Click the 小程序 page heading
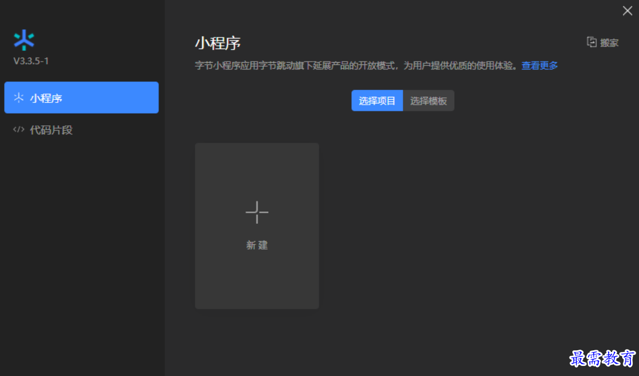Screen dimensions: 639x376 [x=218, y=43]
